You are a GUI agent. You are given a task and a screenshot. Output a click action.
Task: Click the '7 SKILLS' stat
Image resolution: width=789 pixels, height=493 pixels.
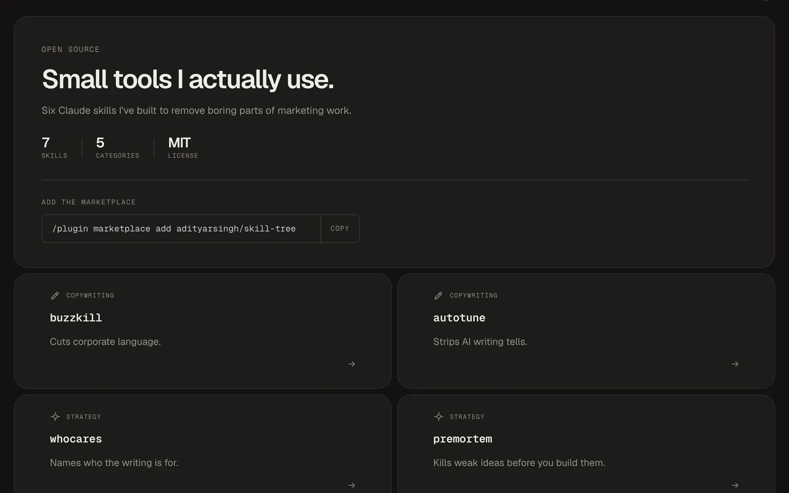(x=54, y=147)
